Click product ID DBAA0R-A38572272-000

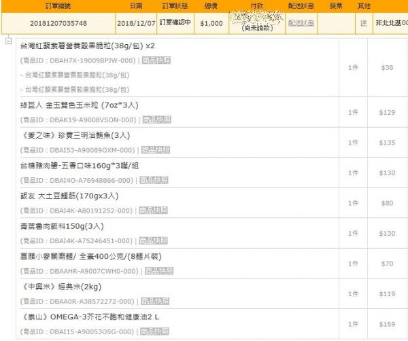(x=92, y=302)
